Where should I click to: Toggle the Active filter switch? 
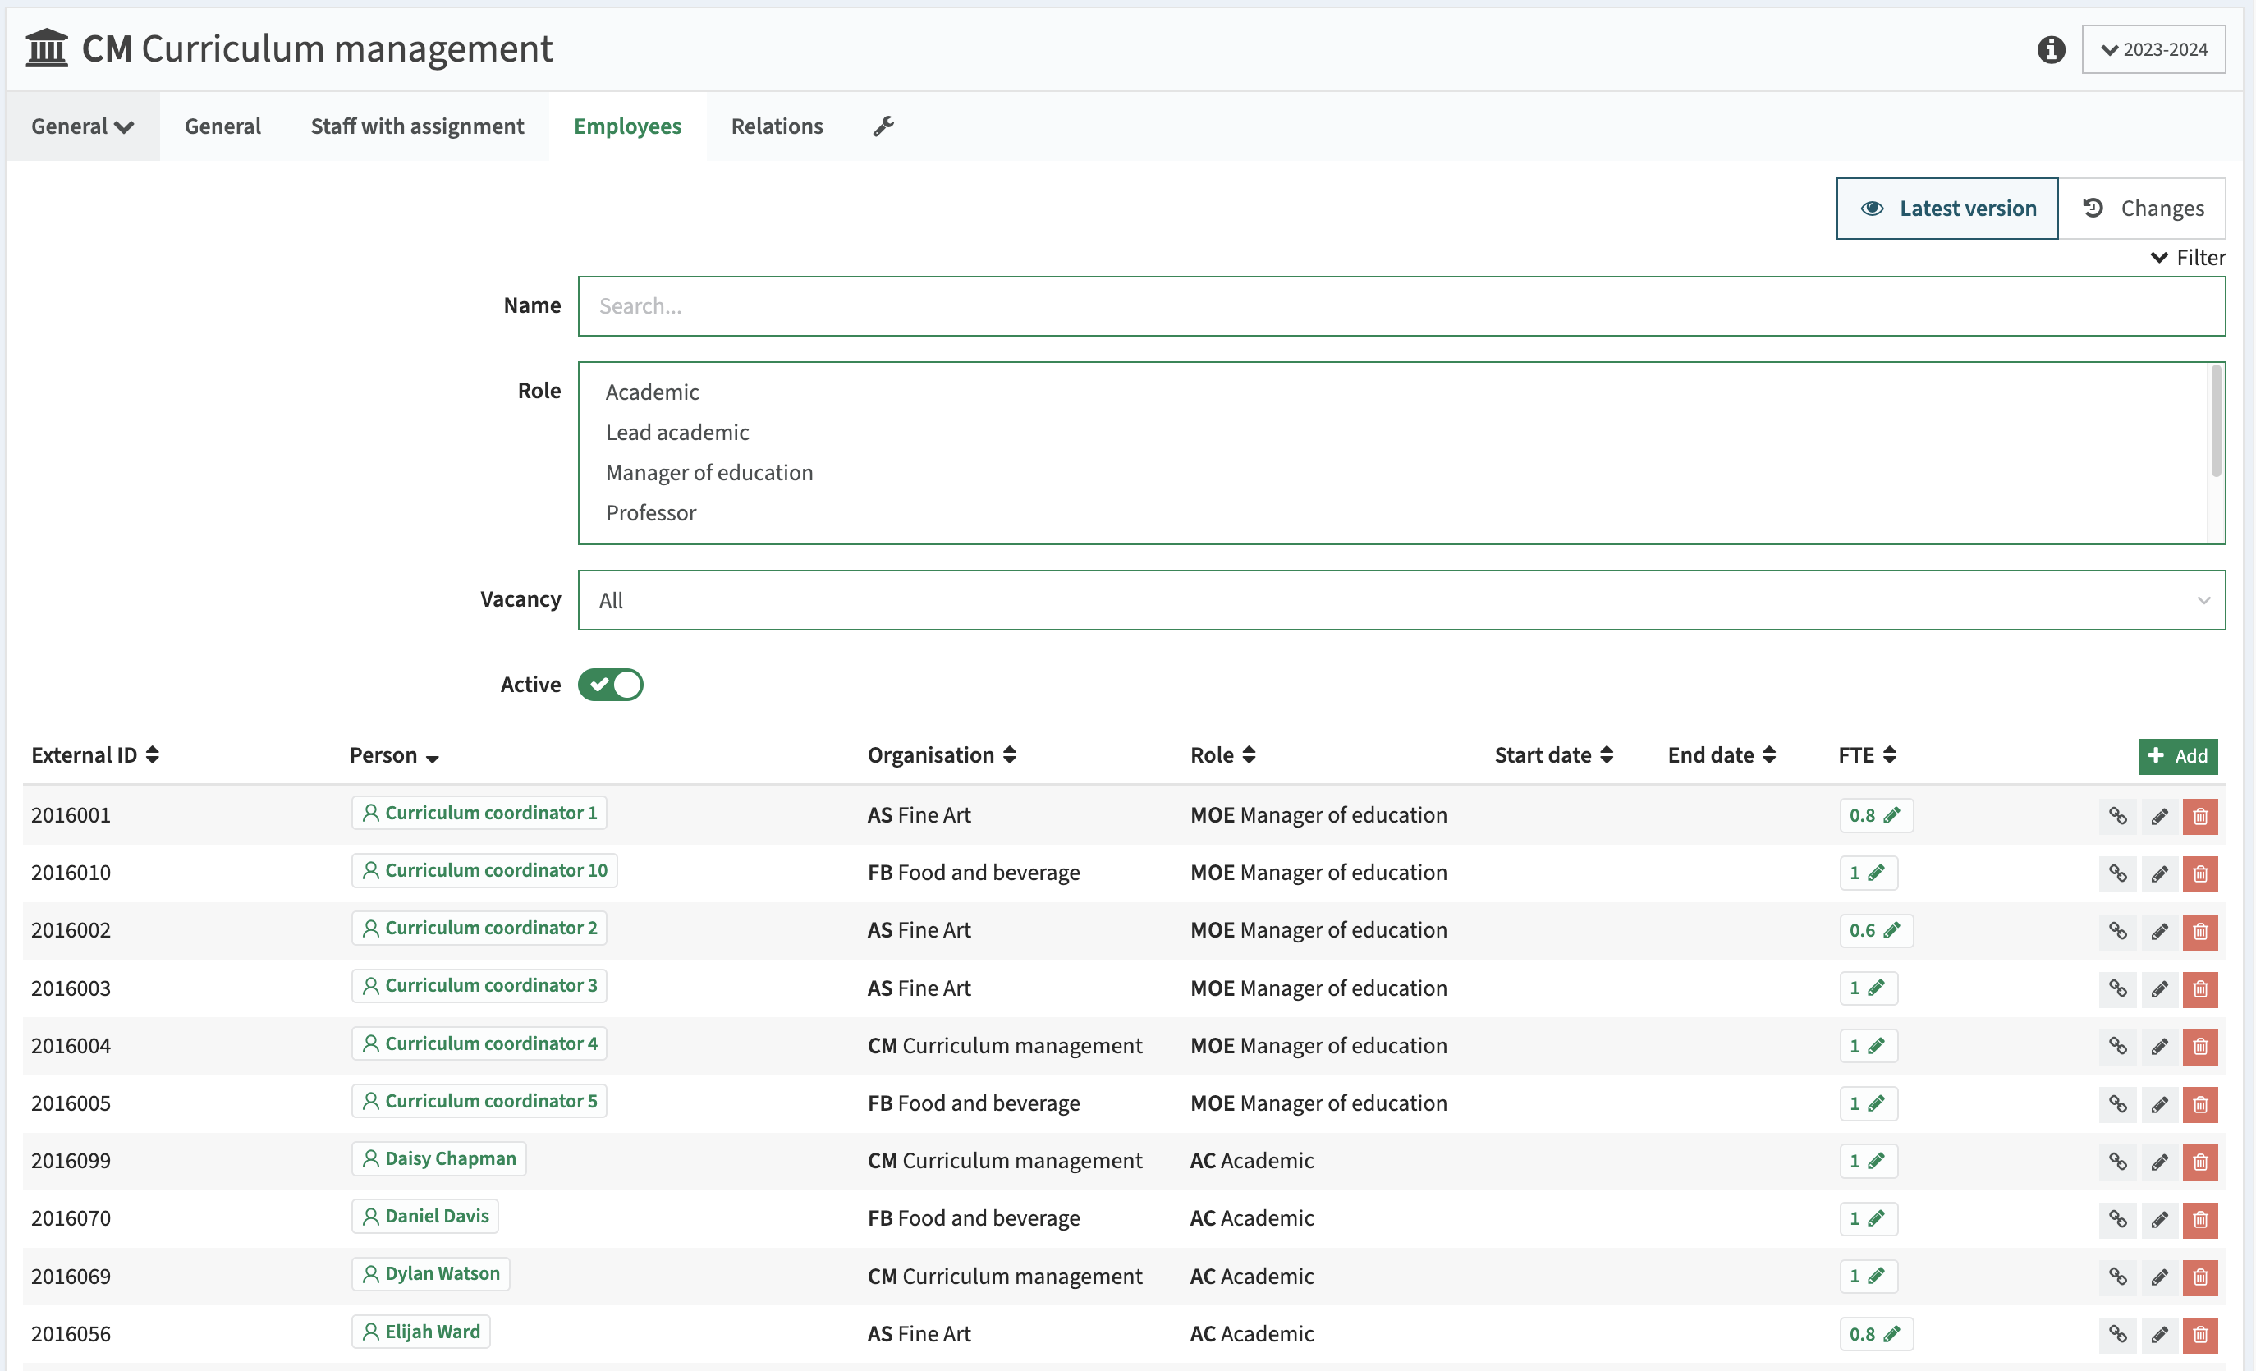coord(611,685)
